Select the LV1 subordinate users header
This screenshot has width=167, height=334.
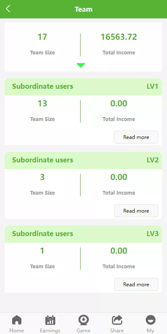83,87
